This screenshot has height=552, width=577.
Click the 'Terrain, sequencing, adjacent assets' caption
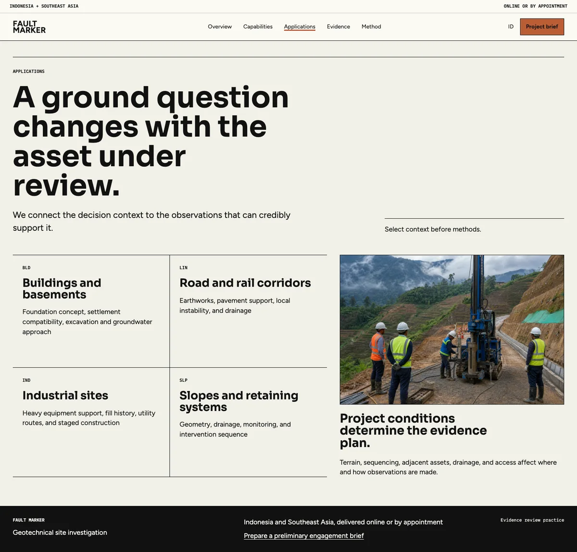pos(448,467)
